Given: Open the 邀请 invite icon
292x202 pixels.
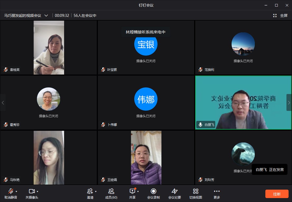Looking at the screenshot, I should click(x=90, y=191).
